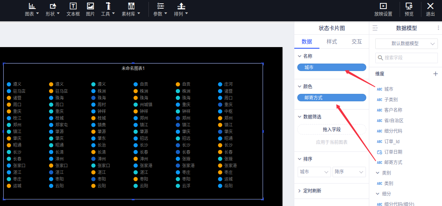
Task: Open the 参数 parameters icon
Action: pos(160,6)
